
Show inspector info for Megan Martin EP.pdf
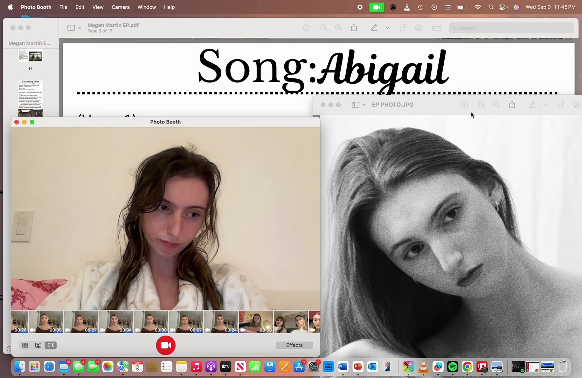306,28
